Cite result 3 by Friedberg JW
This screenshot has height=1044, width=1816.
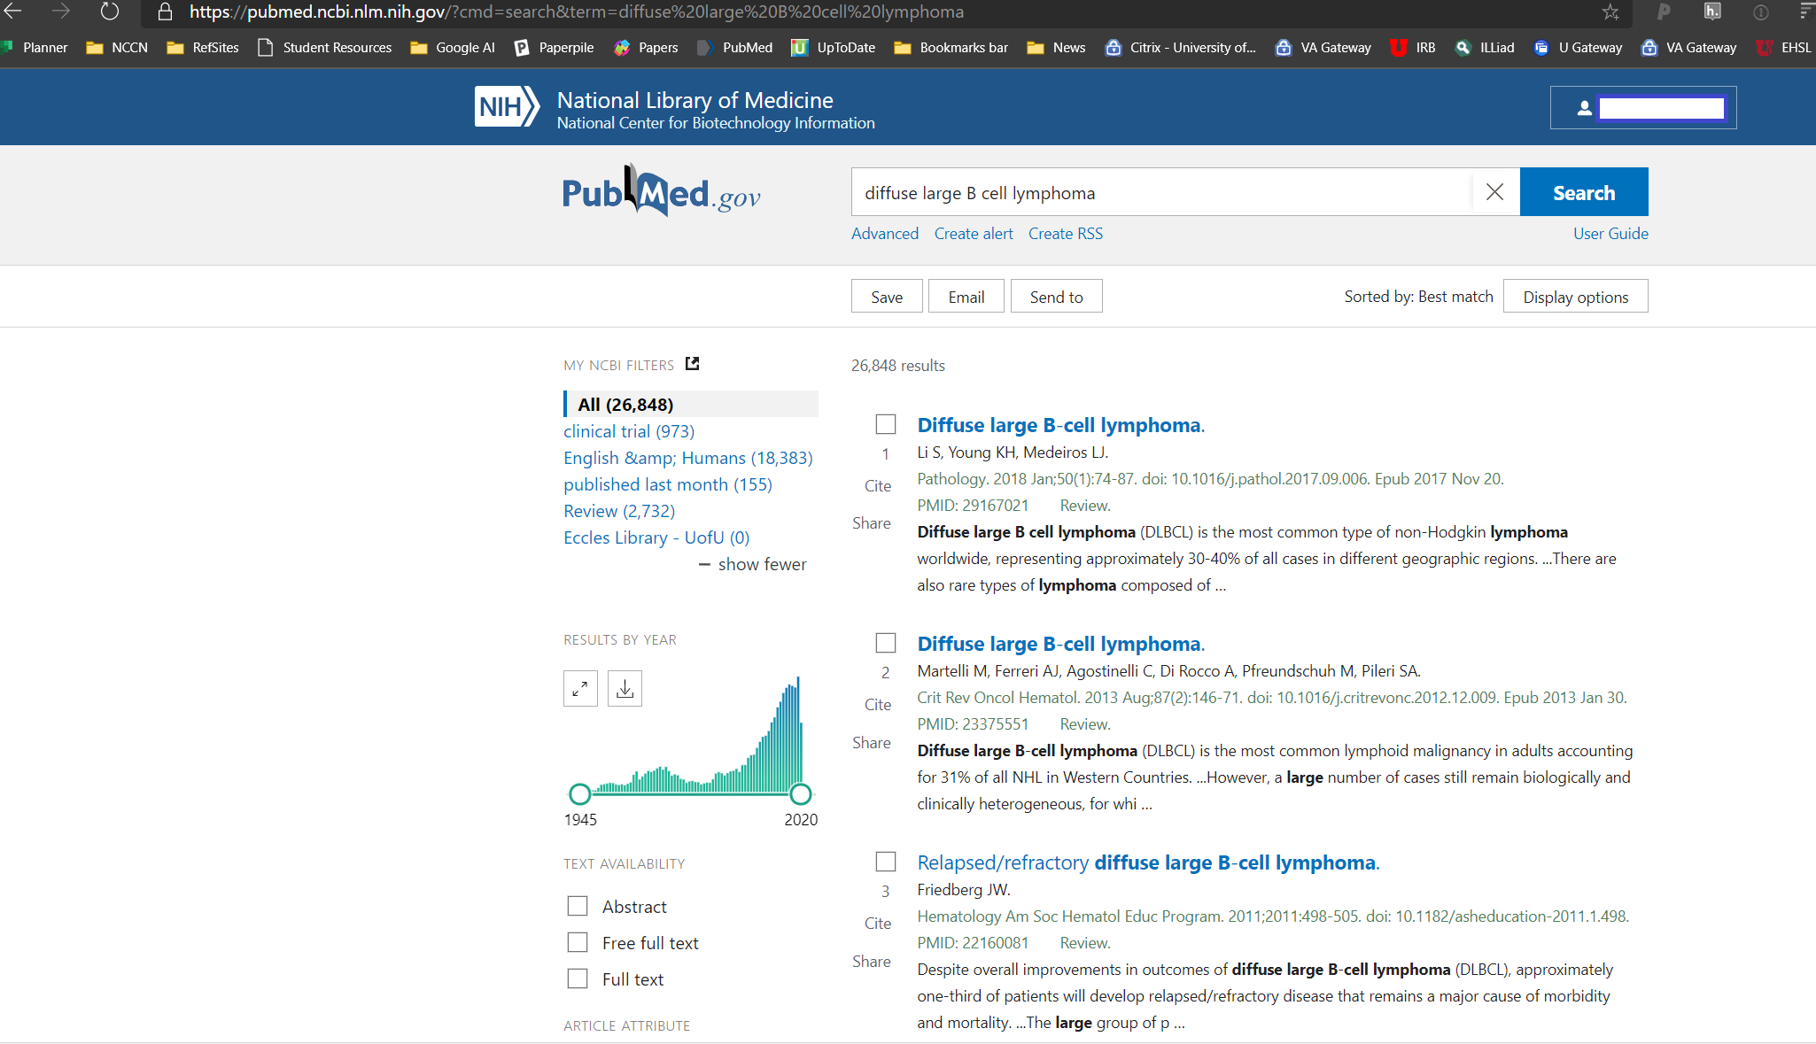tap(878, 924)
